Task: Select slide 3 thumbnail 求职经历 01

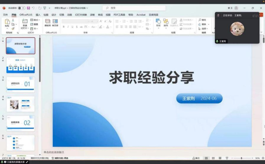Action: pos(20,84)
